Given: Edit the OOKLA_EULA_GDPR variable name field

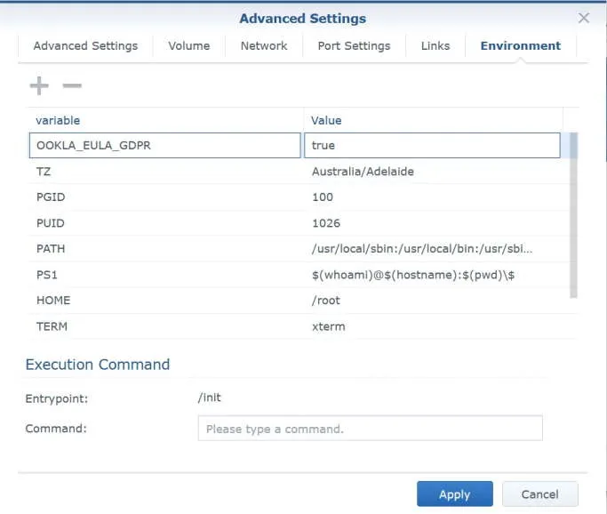Looking at the screenshot, I should [x=164, y=145].
